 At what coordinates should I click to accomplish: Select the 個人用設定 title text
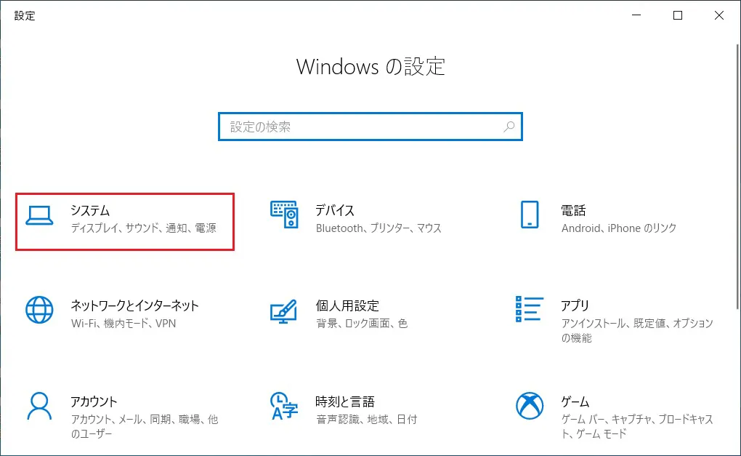347,305
